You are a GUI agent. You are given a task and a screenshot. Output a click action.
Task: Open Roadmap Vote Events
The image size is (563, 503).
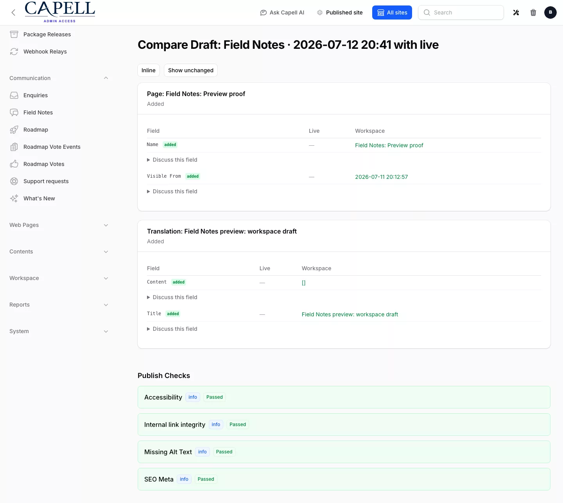pyautogui.click(x=52, y=147)
